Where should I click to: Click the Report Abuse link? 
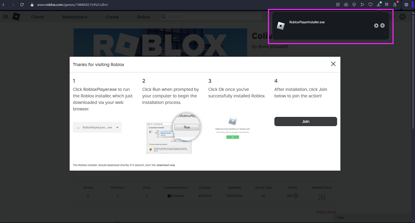point(326,212)
